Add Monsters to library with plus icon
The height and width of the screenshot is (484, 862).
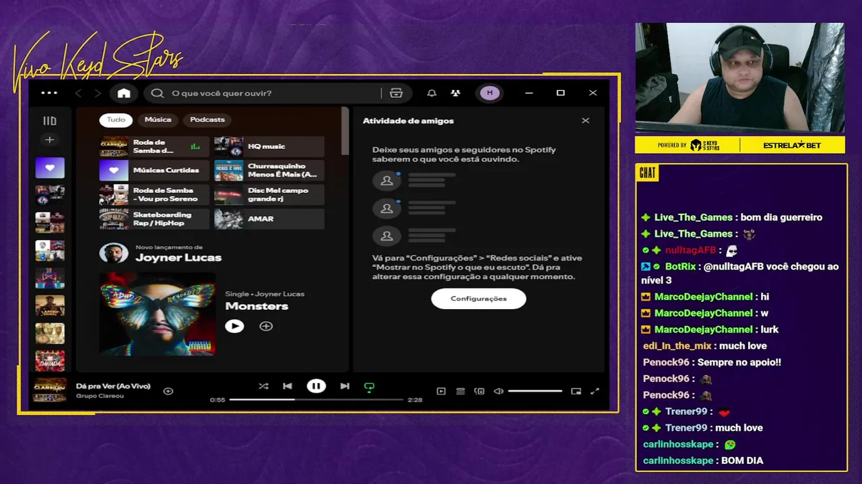point(266,326)
